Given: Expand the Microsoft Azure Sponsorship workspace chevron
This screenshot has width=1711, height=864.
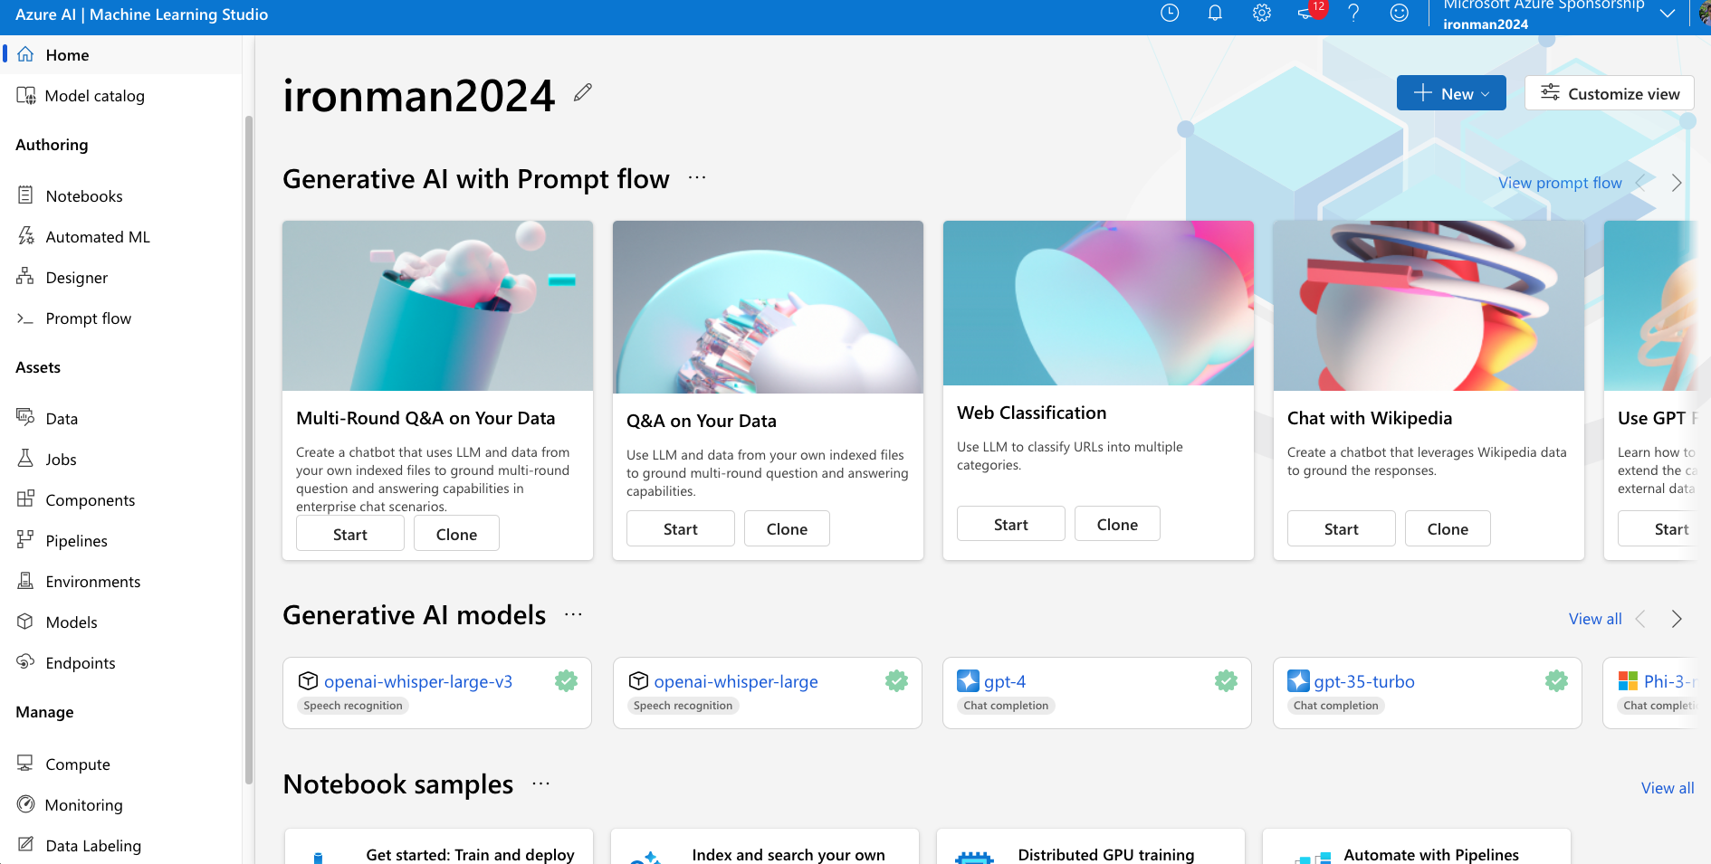Looking at the screenshot, I should [1668, 13].
